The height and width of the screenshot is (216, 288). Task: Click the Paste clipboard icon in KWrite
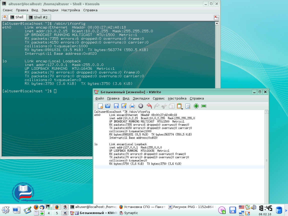(x=179, y=106)
